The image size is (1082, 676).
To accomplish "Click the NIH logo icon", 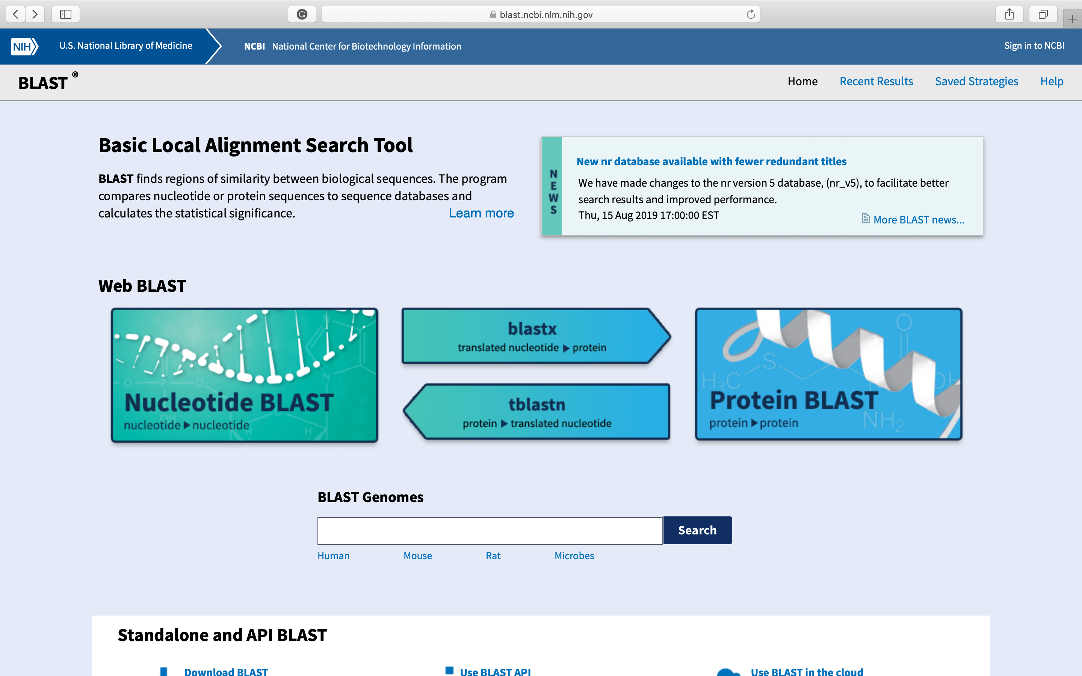I will (x=24, y=46).
